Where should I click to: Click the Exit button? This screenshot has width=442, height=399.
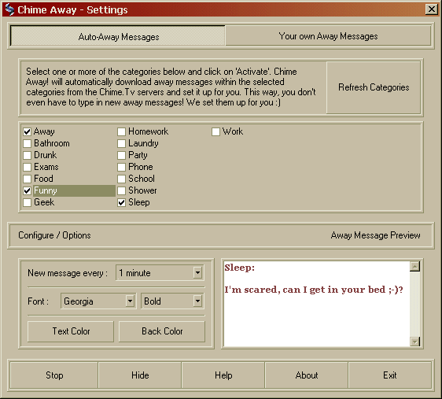tap(390, 375)
